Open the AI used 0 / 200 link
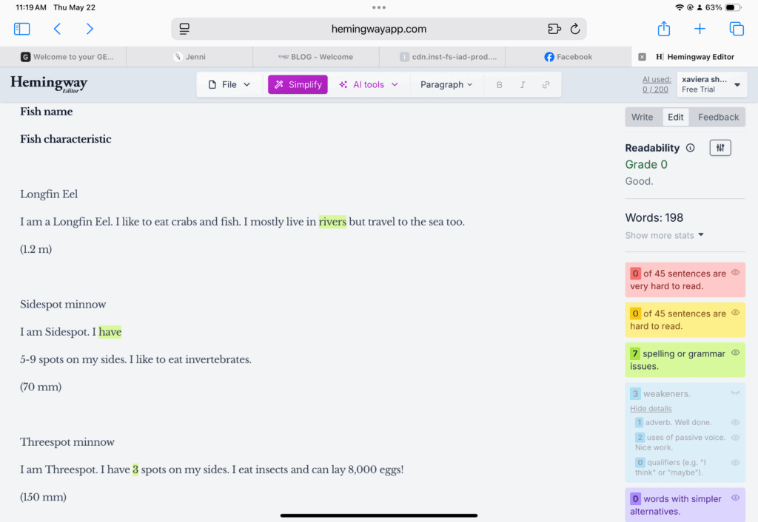The image size is (758, 522). (656, 84)
